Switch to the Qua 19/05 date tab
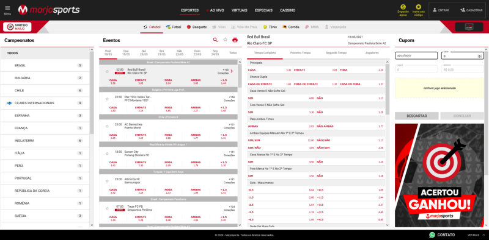The height and width of the screenshot is (240, 489). point(126,52)
